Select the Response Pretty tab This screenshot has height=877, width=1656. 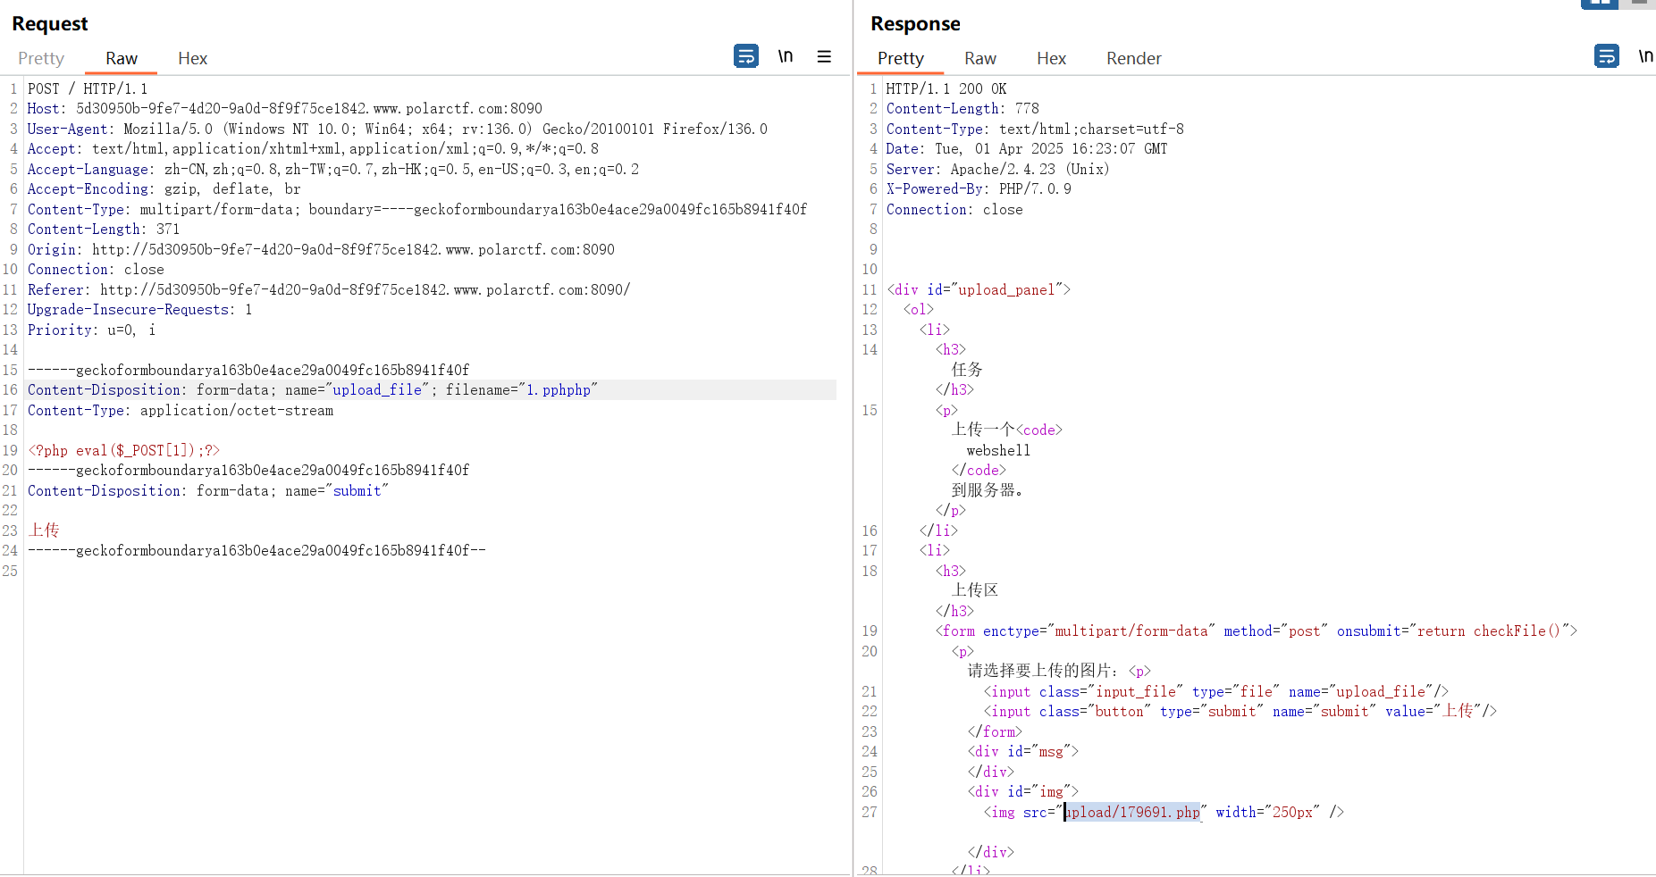tap(900, 58)
